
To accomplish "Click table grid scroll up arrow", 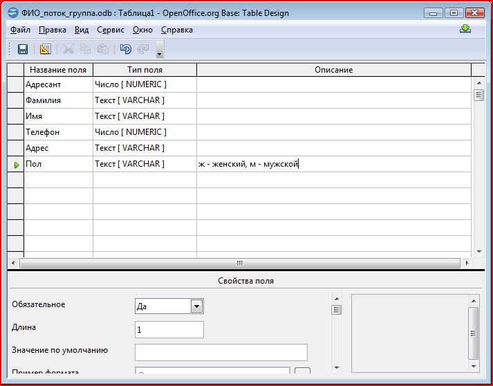I will pos(479,83).
